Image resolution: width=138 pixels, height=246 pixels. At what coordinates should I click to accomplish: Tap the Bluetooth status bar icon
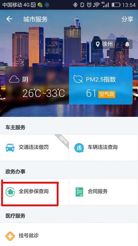pyautogui.click(x=75, y=5)
